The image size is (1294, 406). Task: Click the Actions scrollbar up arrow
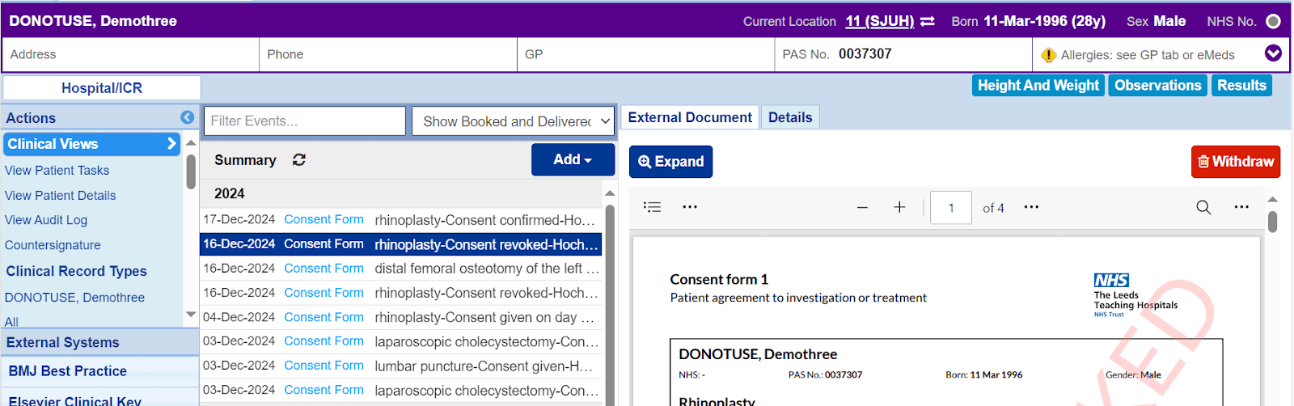pyautogui.click(x=191, y=143)
